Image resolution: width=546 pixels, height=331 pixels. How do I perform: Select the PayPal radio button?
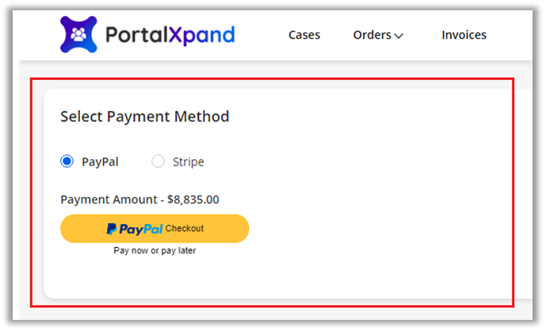tap(67, 162)
